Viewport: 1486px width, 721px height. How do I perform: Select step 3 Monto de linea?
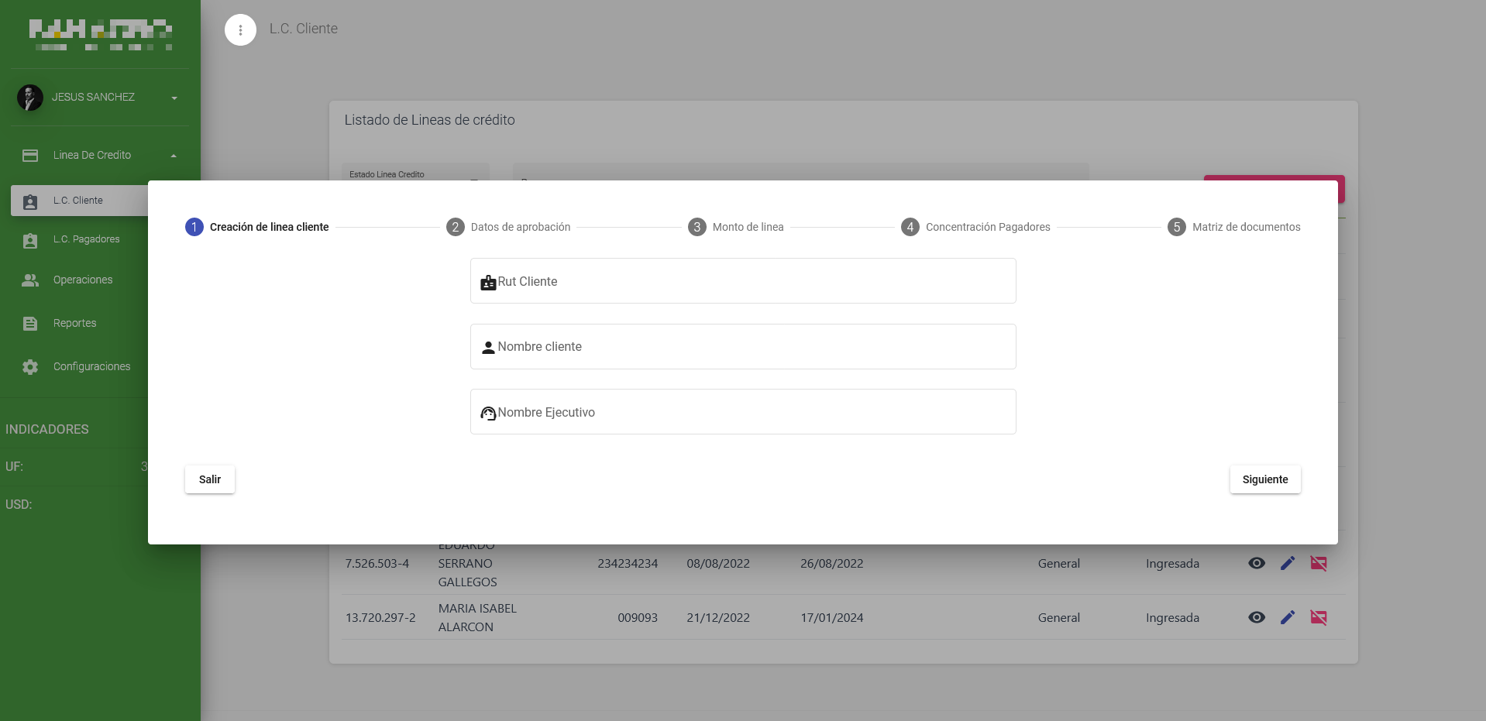(735, 227)
